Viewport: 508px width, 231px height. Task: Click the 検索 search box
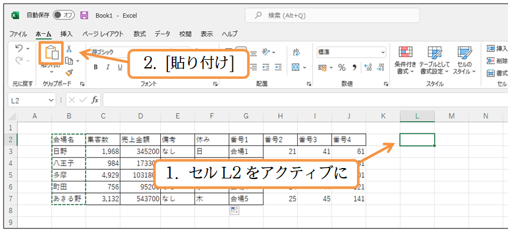click(x=332, y=15)
